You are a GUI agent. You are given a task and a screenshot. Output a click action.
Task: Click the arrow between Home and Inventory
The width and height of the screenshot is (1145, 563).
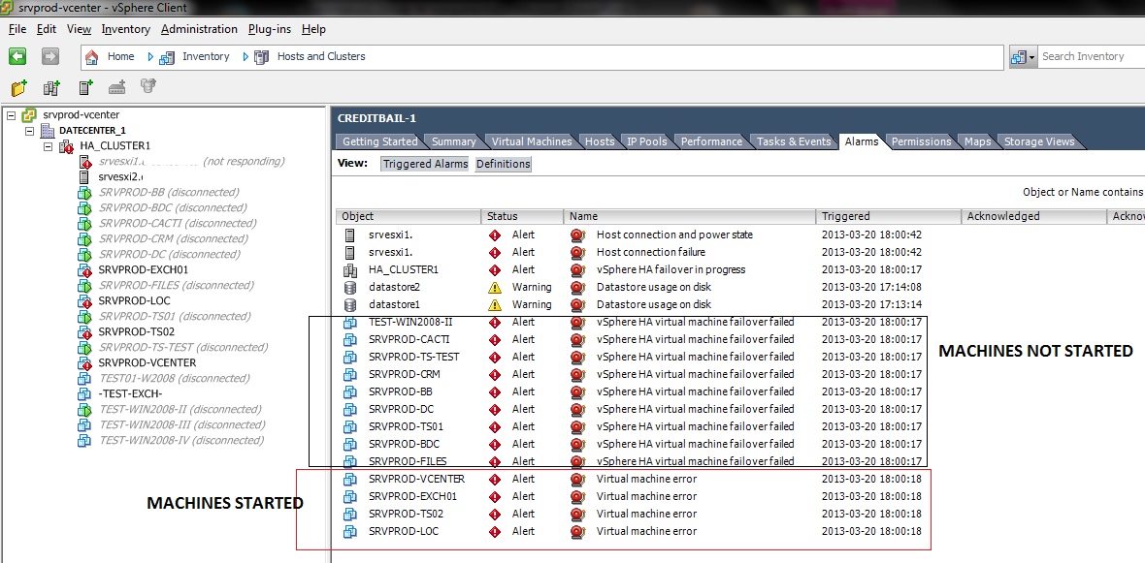click(x=150, y=56)
